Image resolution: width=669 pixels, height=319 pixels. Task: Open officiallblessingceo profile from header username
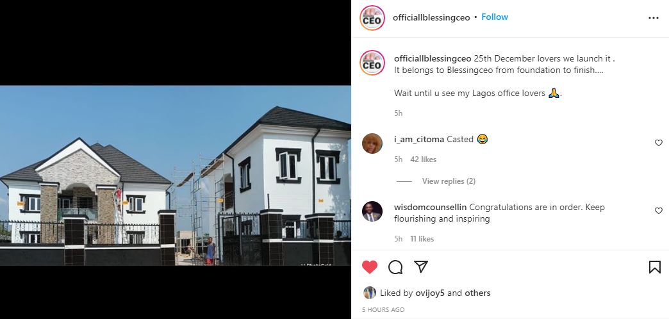[x=431, y=17]
